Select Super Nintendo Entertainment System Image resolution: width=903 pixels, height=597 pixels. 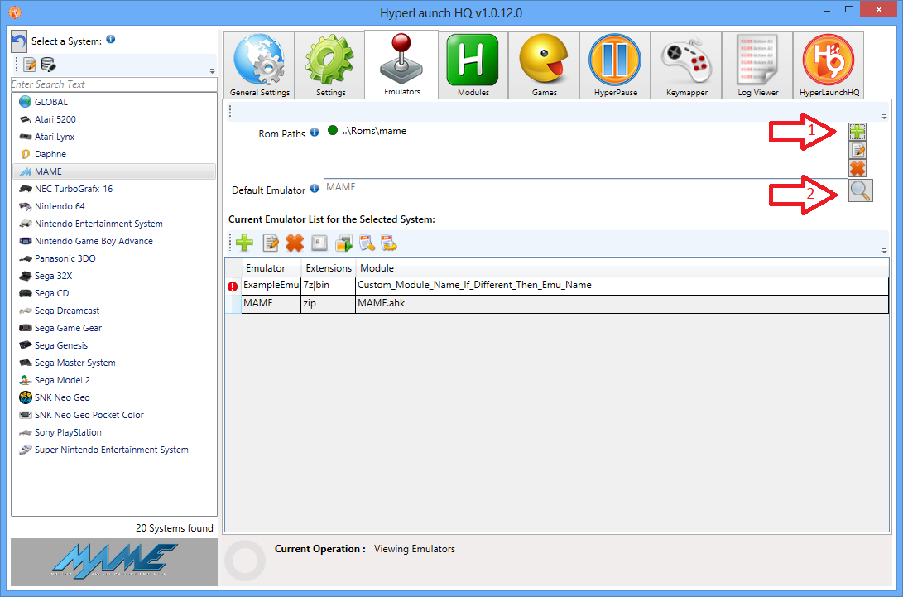click(x=114, y=450)
